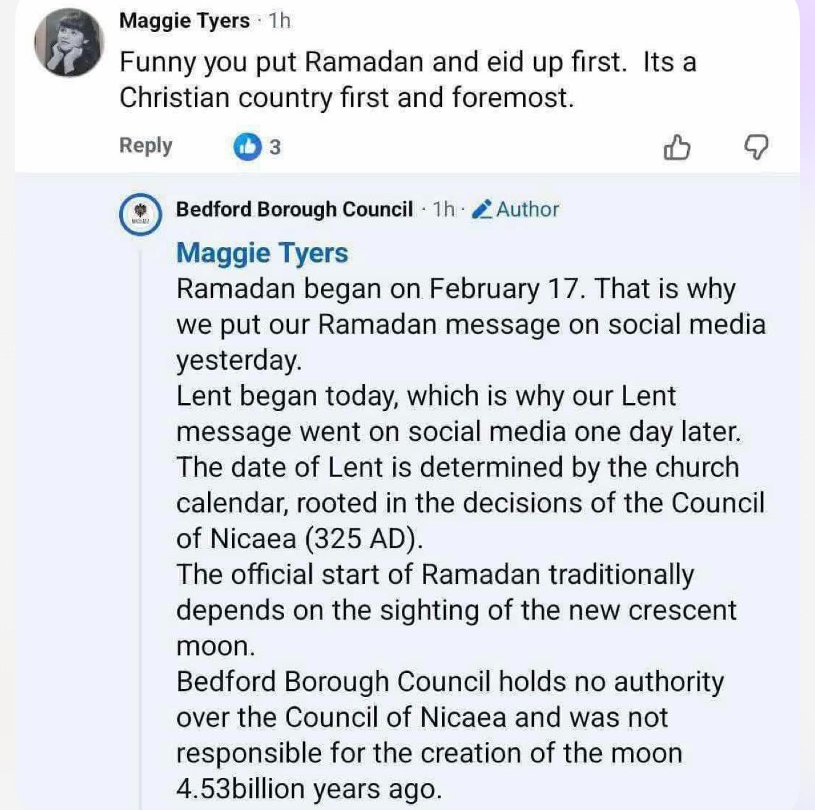Click the blue Maggie Tyers mention in reply
The height and width of the screenshot is (810, 815).
tap(262, 253)
